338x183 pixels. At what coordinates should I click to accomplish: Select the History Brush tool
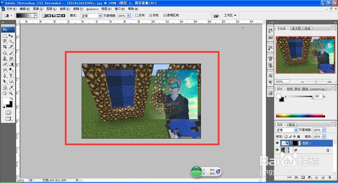coord(11,59)
